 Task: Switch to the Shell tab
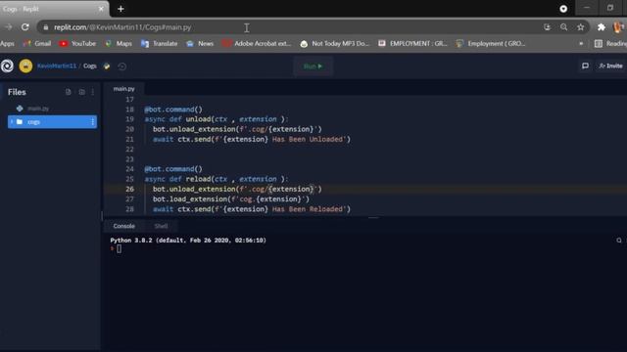[x=161, y=226]
